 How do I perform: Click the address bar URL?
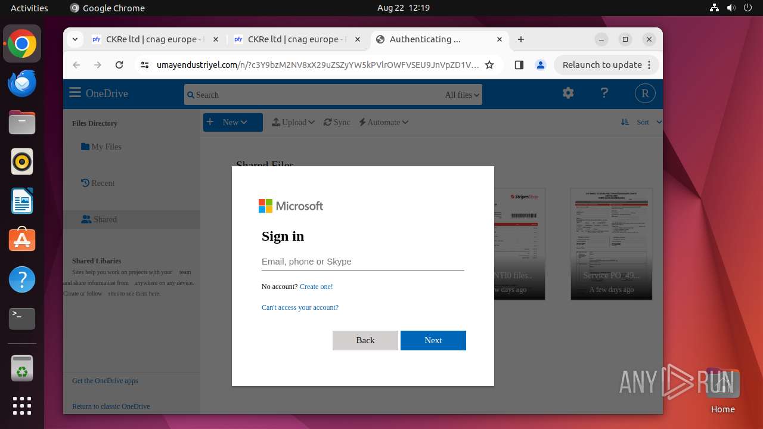coord(318,65)
